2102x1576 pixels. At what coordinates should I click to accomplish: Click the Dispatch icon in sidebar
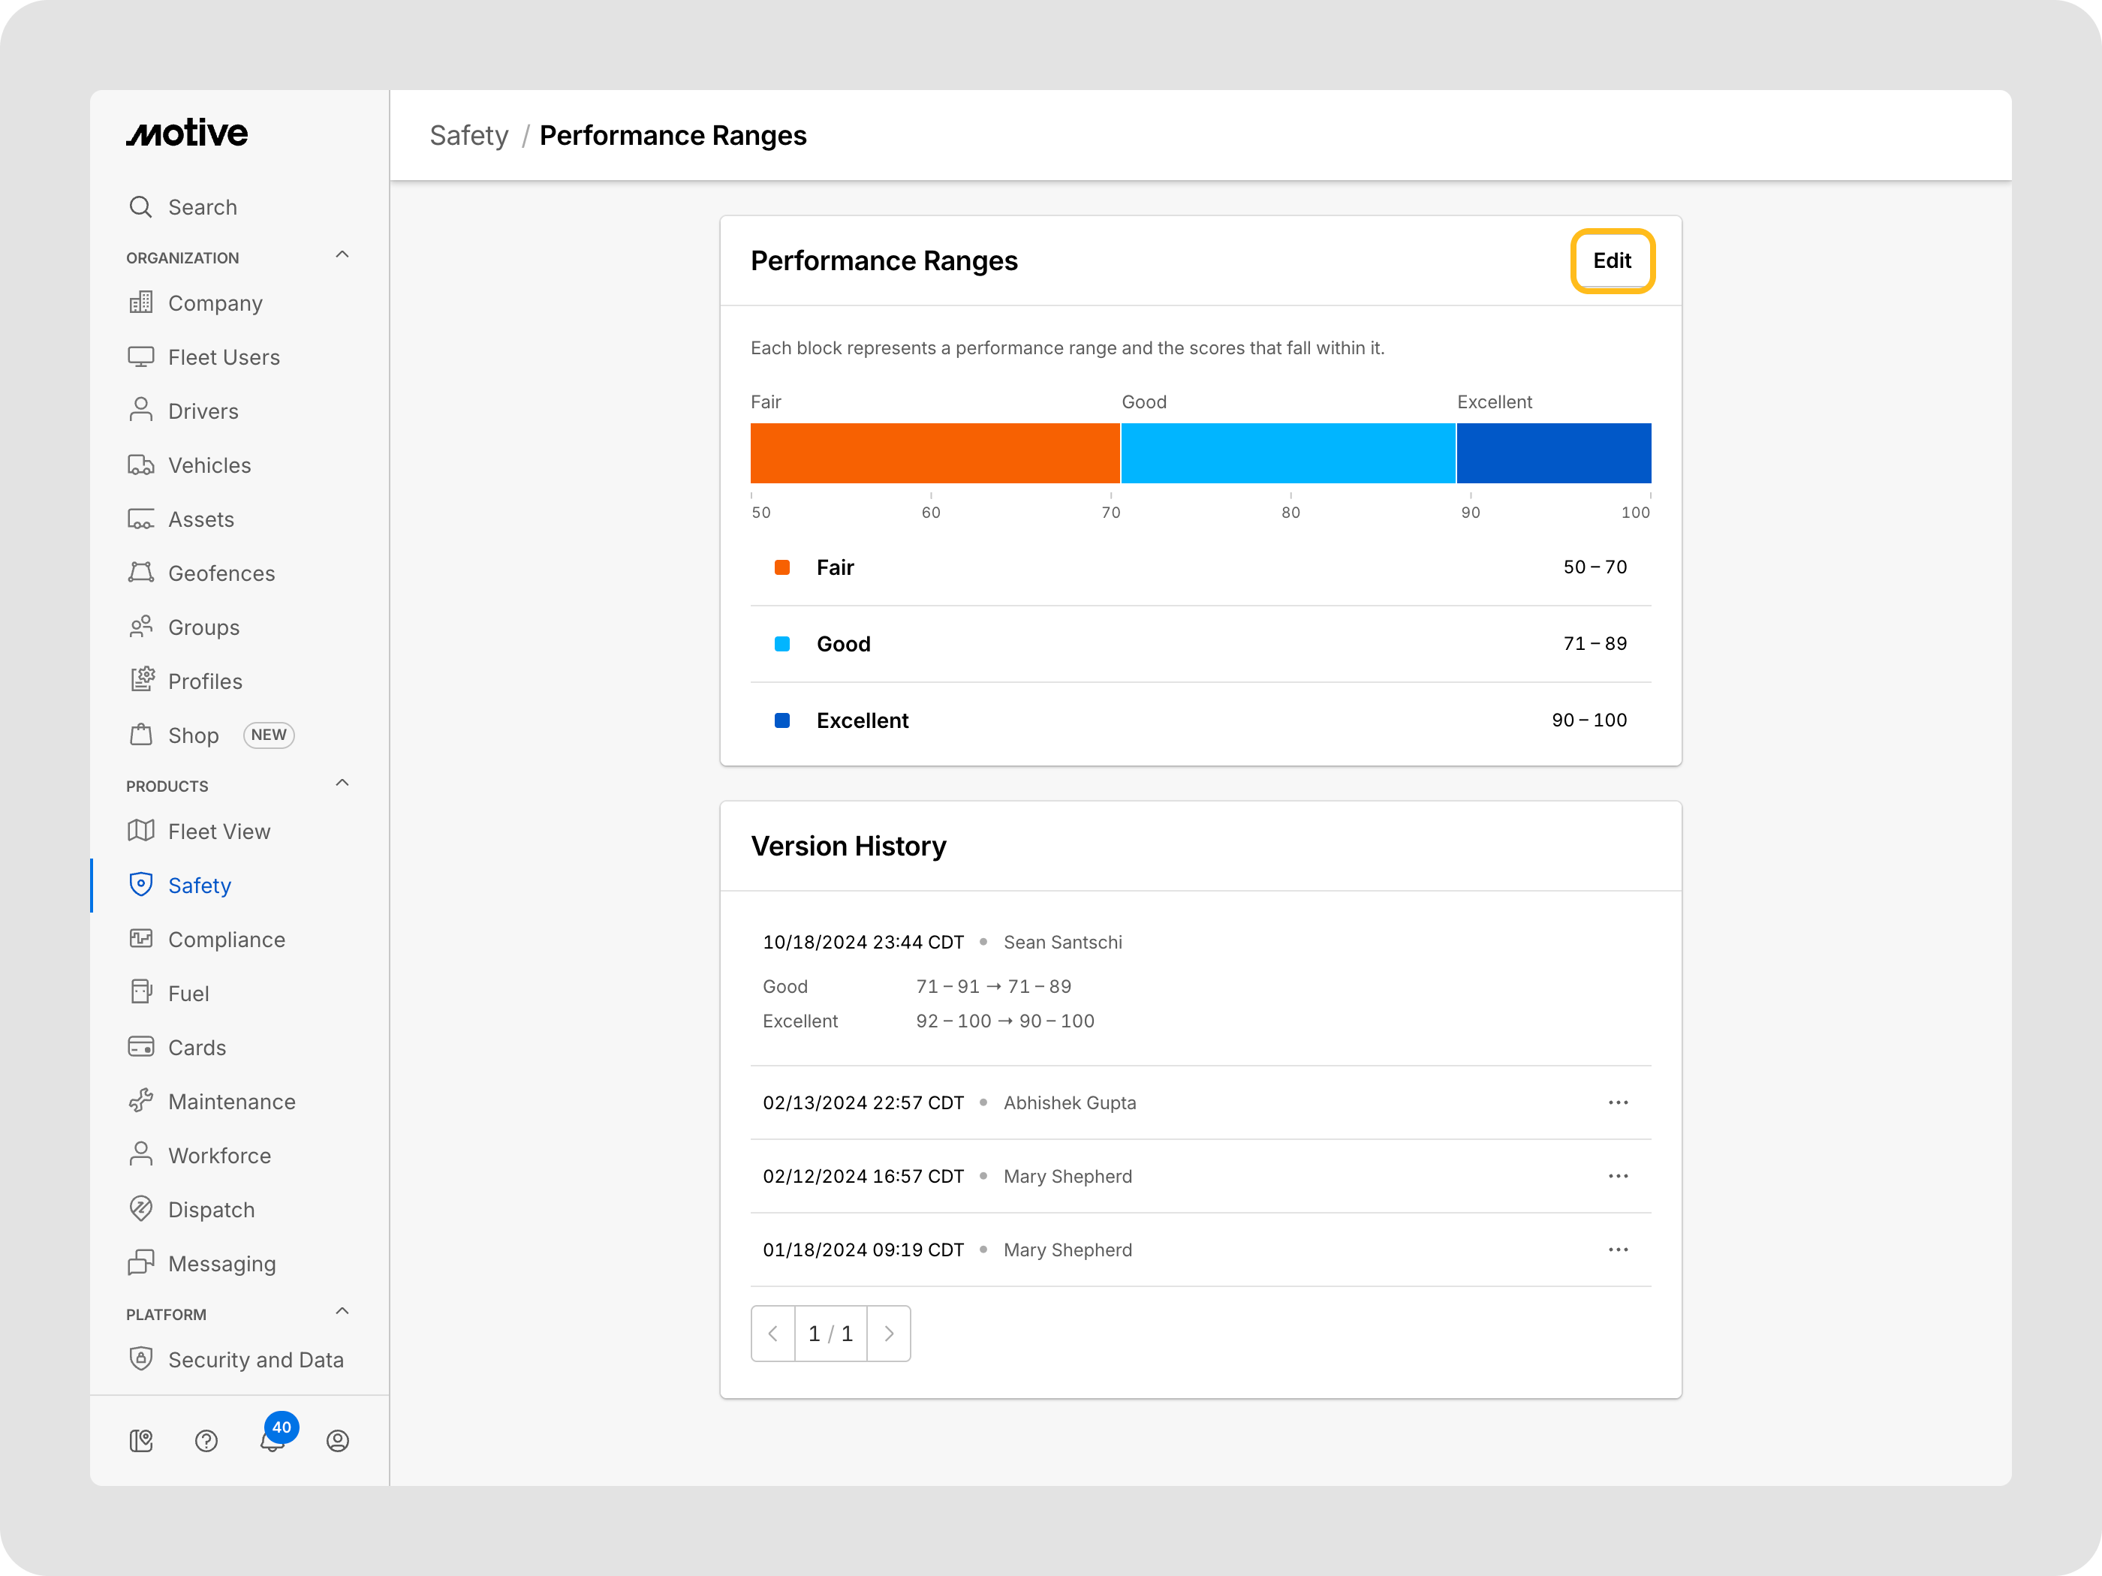pos(140,1208)
